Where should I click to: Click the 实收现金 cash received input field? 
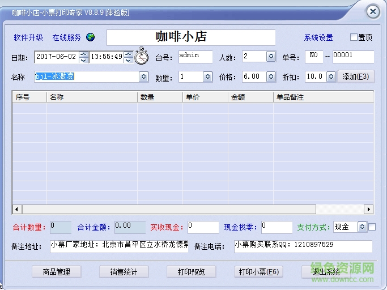click(203, 227)
